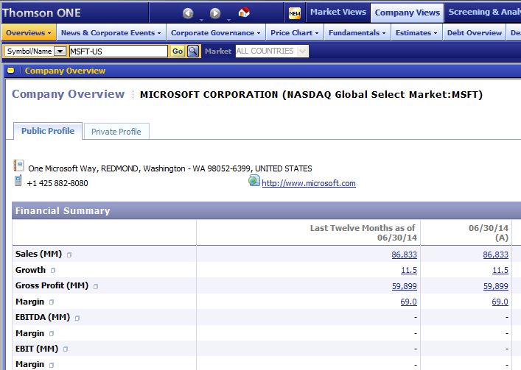Open Sales 86,833 in Last Twelve Months column
The width and height of the screenshot is (521, 370).
(x=404, y=255)
